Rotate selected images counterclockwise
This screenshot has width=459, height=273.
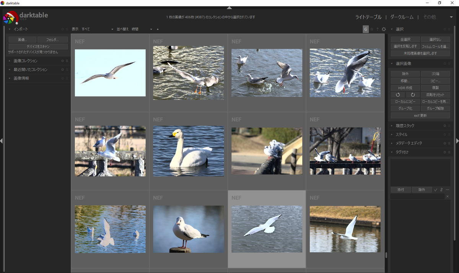pos(398,95)
